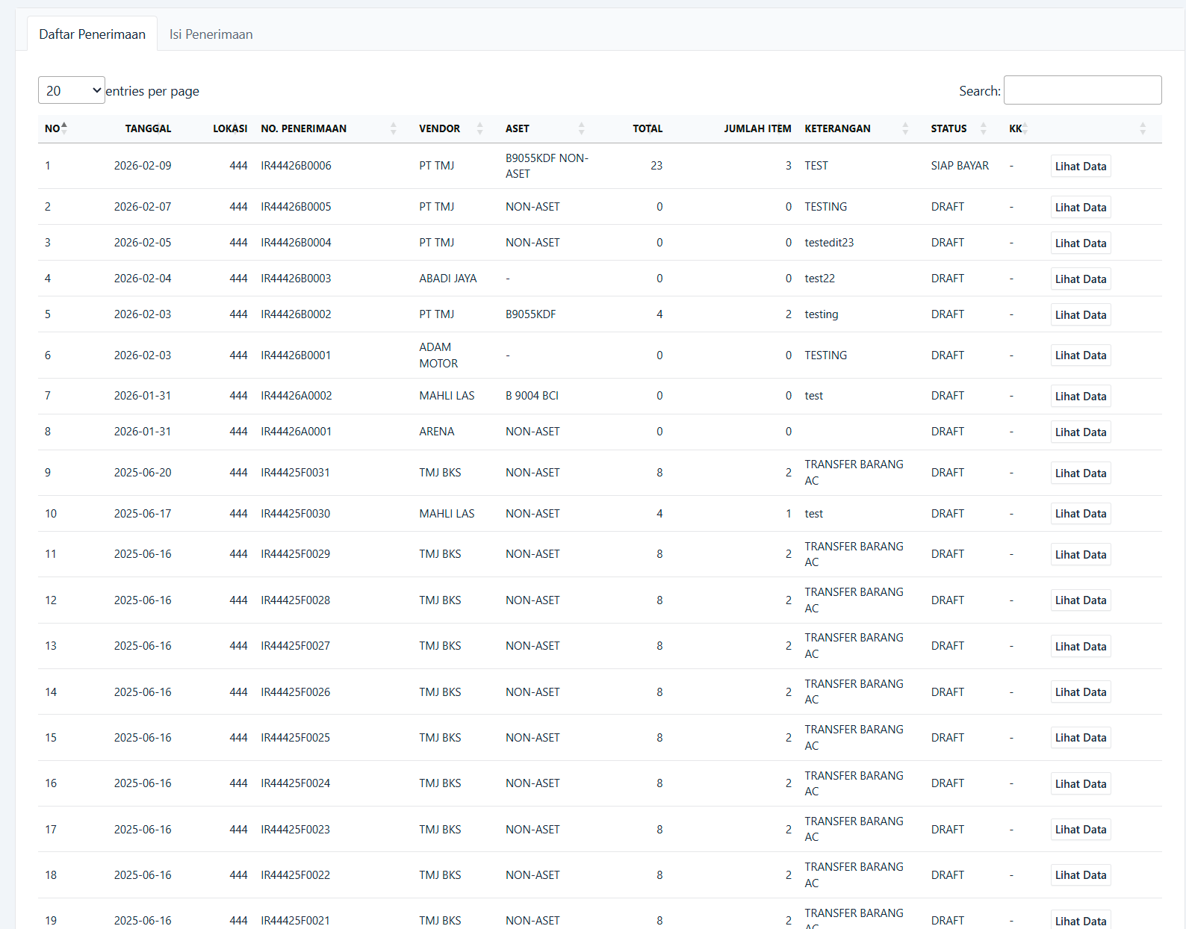Click sort arrows beside NO. PENERIMAAN header
1186x929 pixels.
click(x=393, y=128)
